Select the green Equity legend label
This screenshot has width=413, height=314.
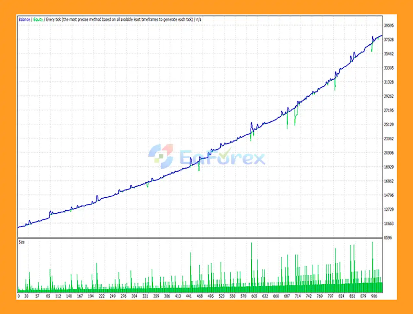tap(38, 20)
